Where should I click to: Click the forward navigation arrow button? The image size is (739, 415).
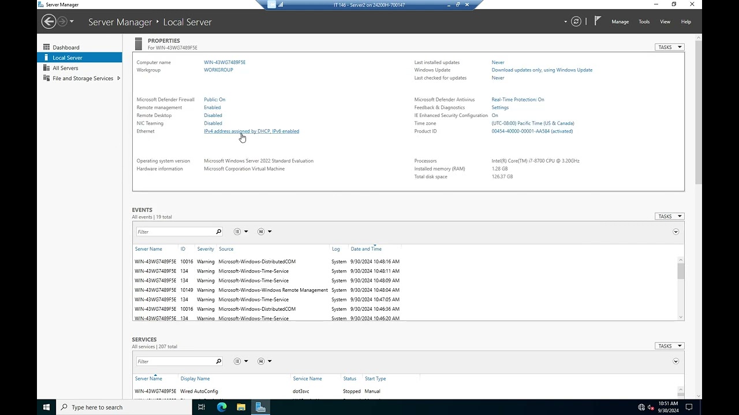coord(62,22)
